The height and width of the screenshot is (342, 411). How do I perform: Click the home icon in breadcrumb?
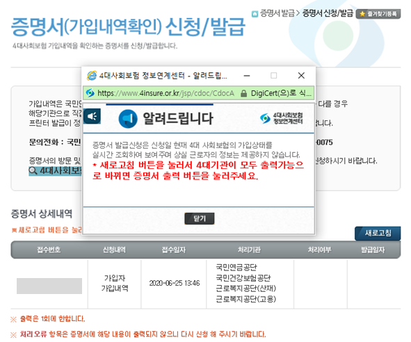[x=255, y=14]
